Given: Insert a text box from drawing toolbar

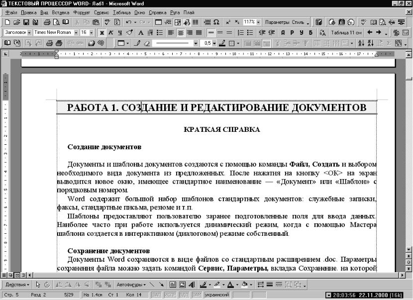Looking at the screenshot, I should pyautogui.click(x=173, y=285).
